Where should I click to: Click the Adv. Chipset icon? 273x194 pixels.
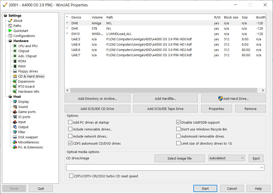(x=15, y=56)
